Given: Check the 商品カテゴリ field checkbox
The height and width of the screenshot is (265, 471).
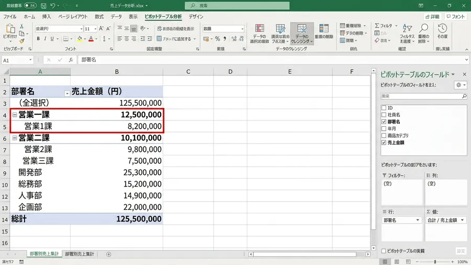Looking at the screenshot, I should 384,136.
